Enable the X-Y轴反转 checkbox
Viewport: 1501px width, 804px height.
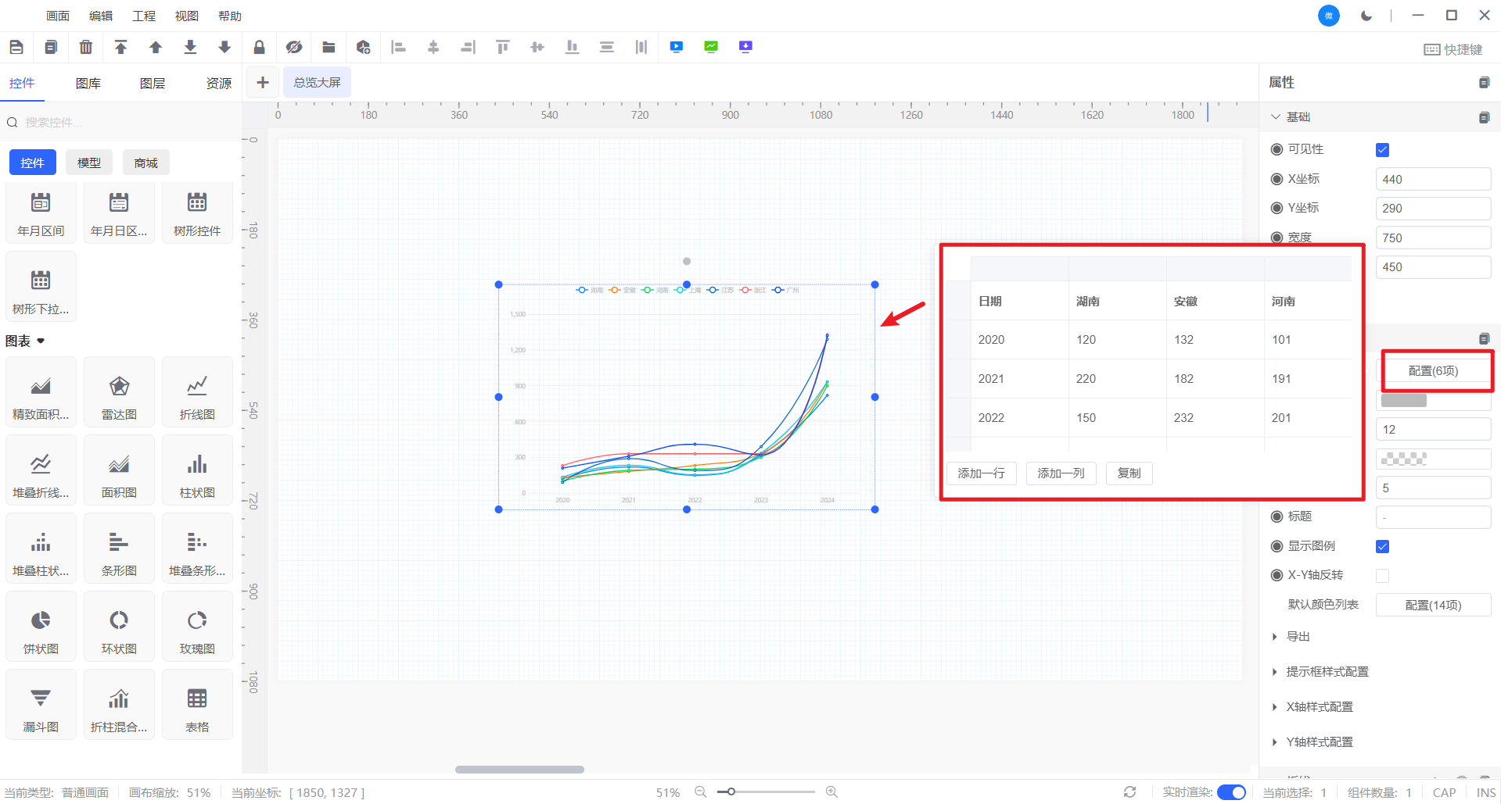[x=1382, y=576]
